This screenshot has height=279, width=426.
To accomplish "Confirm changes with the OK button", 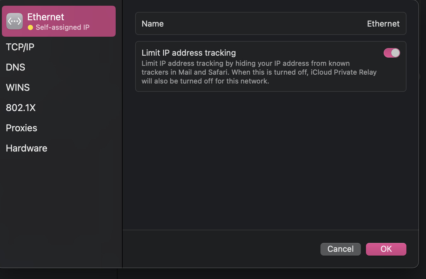I will click(x=386, y=249).
